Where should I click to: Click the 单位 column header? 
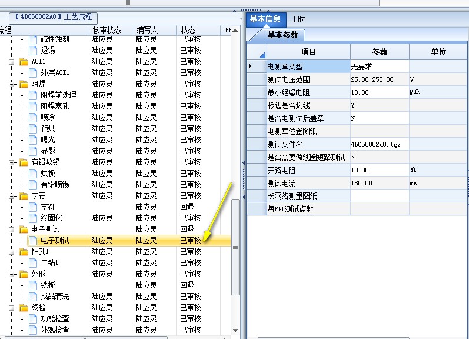pyautogui.click(x=438, y=52)
